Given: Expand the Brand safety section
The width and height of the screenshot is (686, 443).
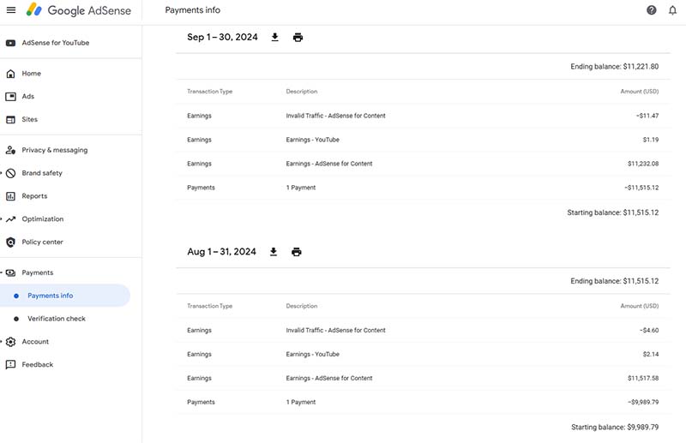Looking at the screenshot, I should pyautogui.click(x=41, y=173).
